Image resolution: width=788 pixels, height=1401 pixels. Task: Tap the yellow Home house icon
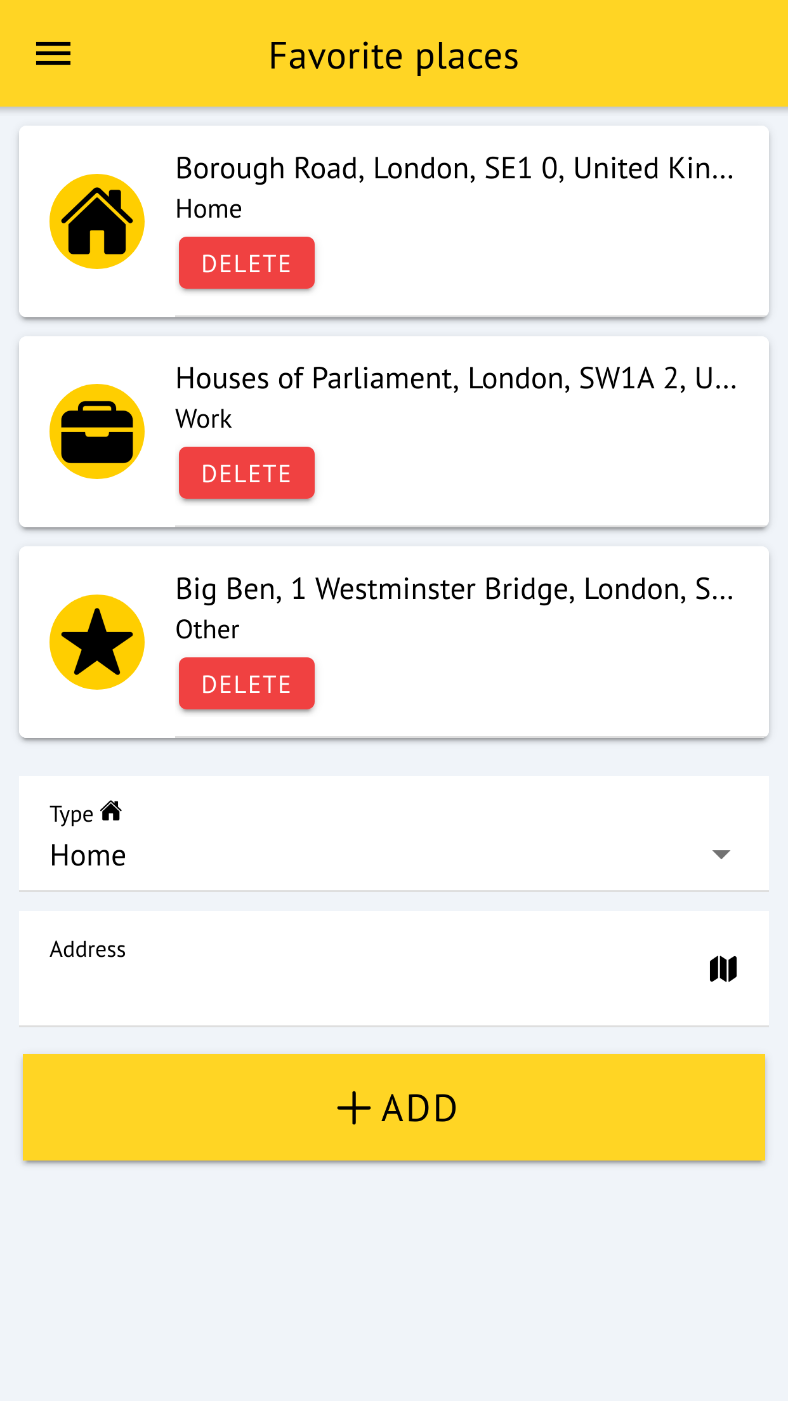coord(97,221)
